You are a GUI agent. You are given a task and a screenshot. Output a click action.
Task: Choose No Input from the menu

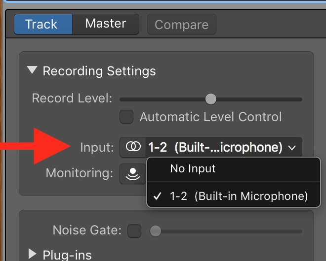click(193, 169)
